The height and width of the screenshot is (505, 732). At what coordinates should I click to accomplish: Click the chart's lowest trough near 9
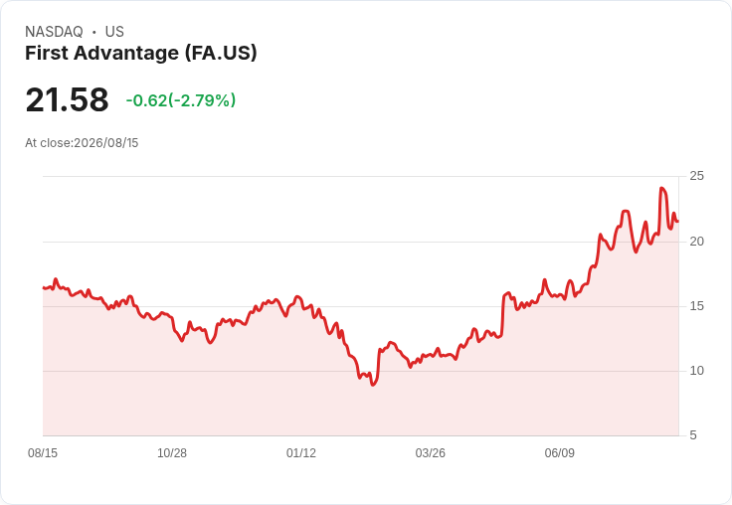[x=373, y=385]
